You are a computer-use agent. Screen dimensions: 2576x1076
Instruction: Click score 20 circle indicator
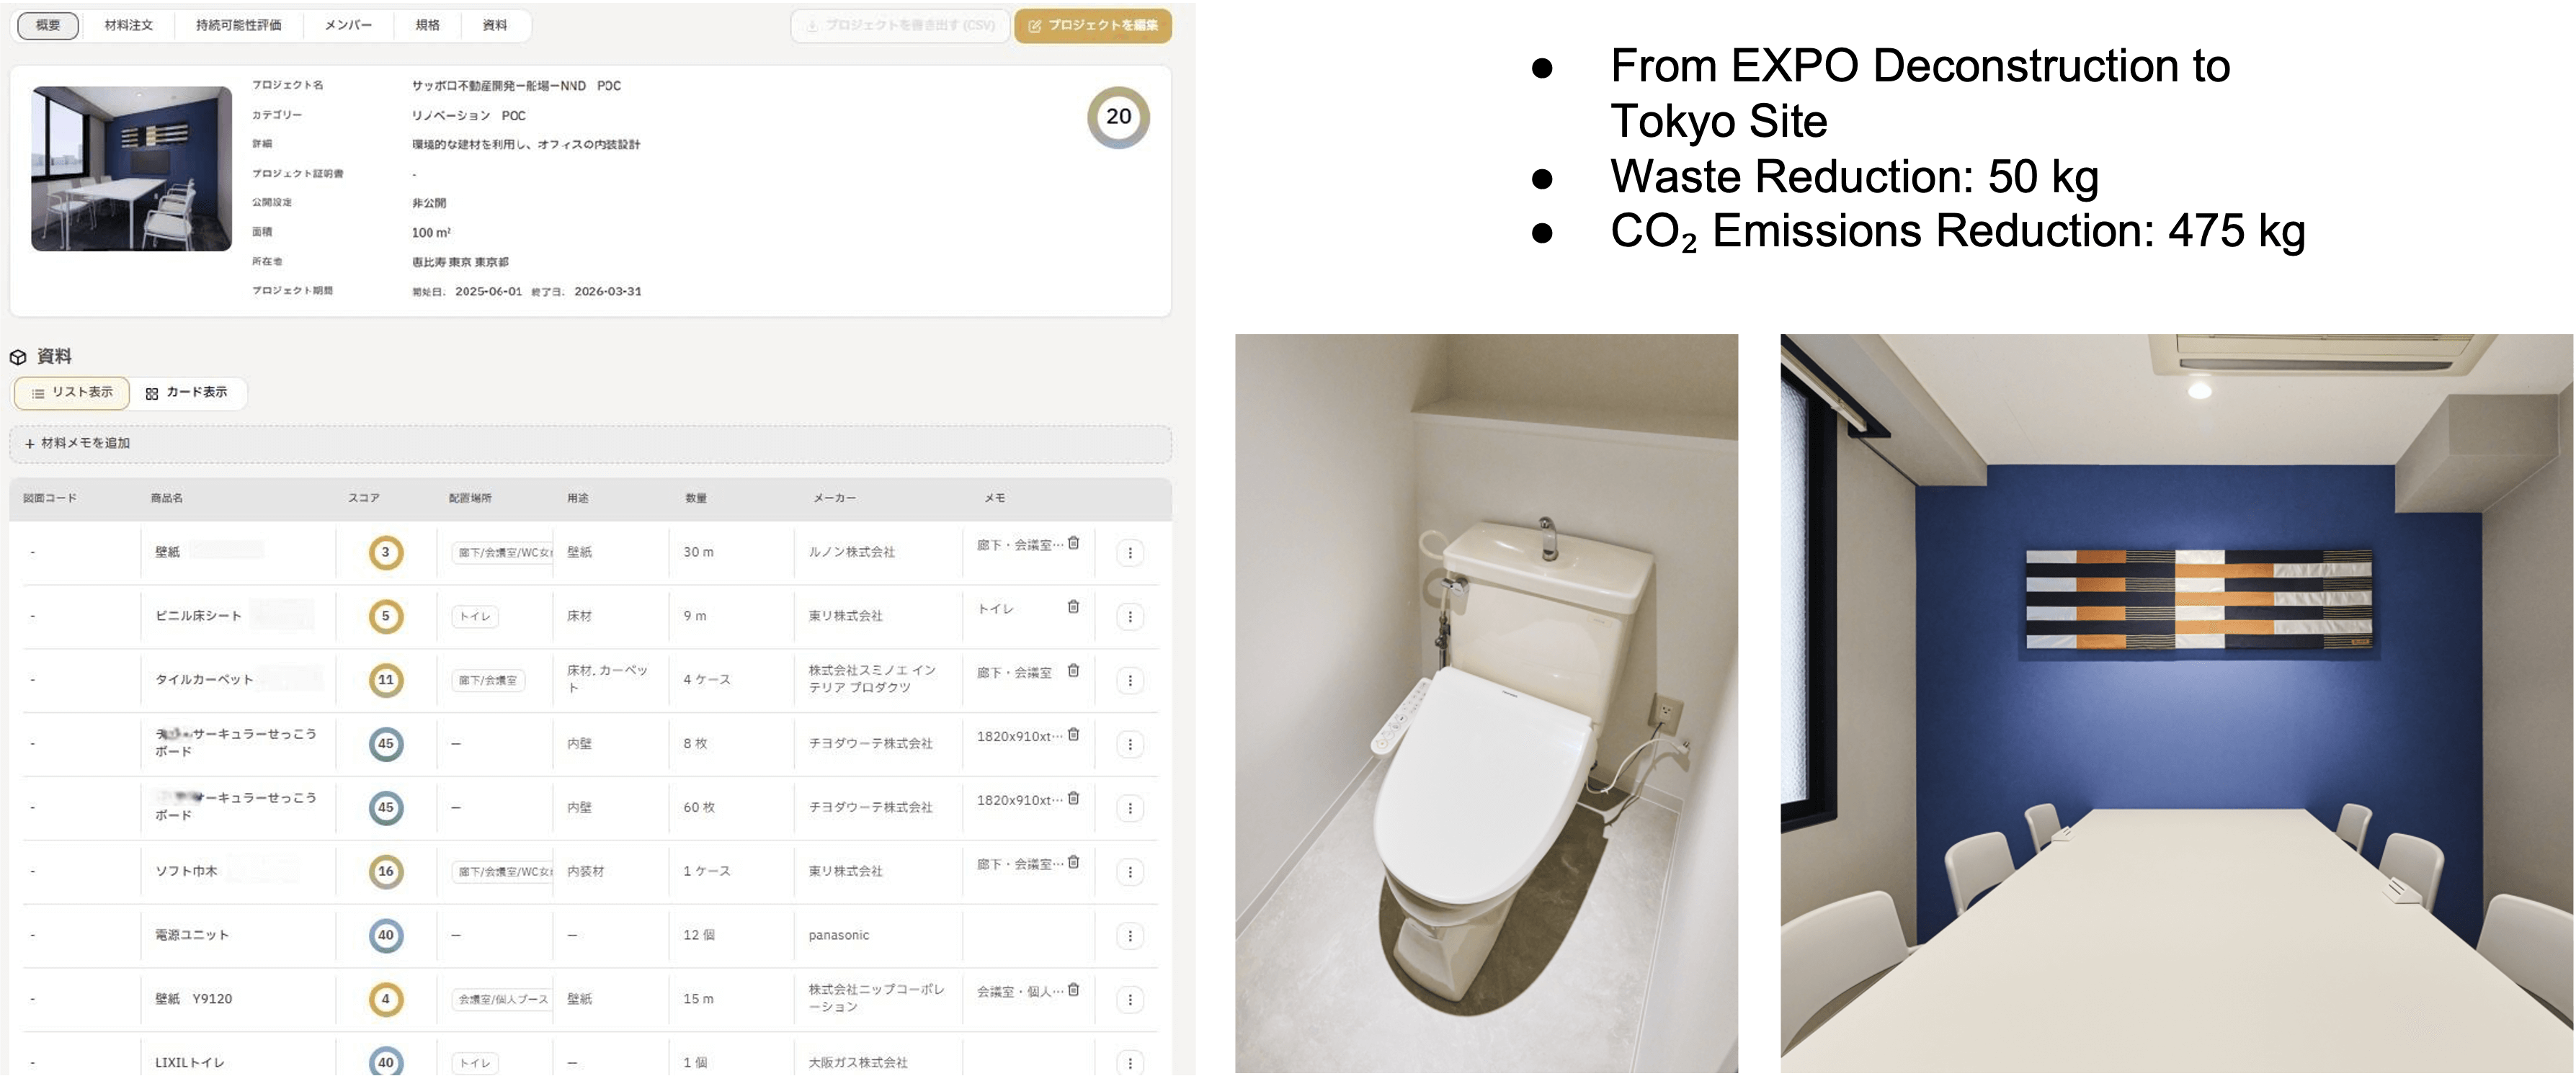coord(1118,117)
